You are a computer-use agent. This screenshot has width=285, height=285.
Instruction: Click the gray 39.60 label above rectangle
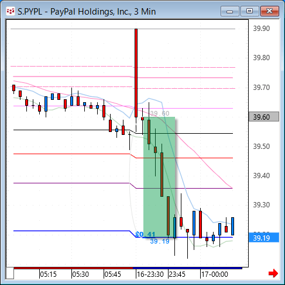(x=160, y=113)
